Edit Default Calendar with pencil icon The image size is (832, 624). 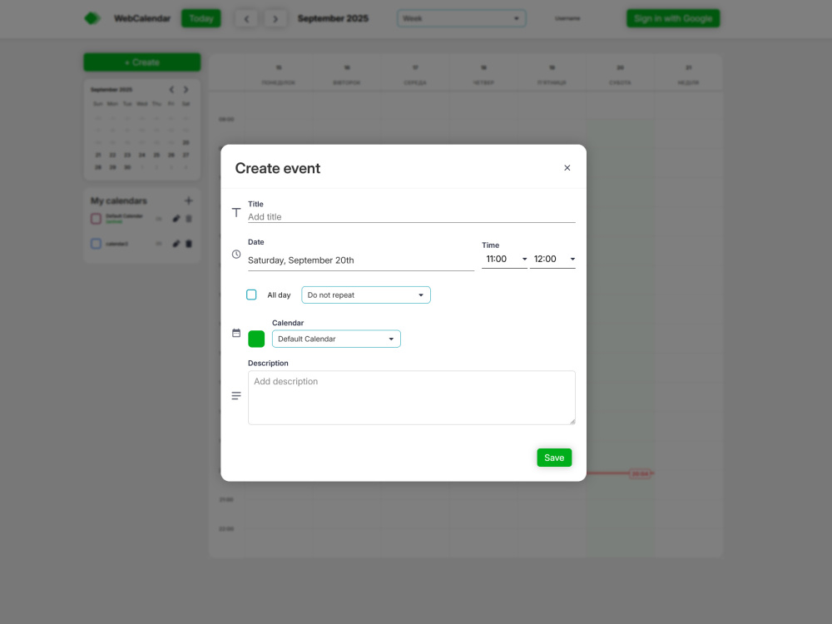(176, 218)
